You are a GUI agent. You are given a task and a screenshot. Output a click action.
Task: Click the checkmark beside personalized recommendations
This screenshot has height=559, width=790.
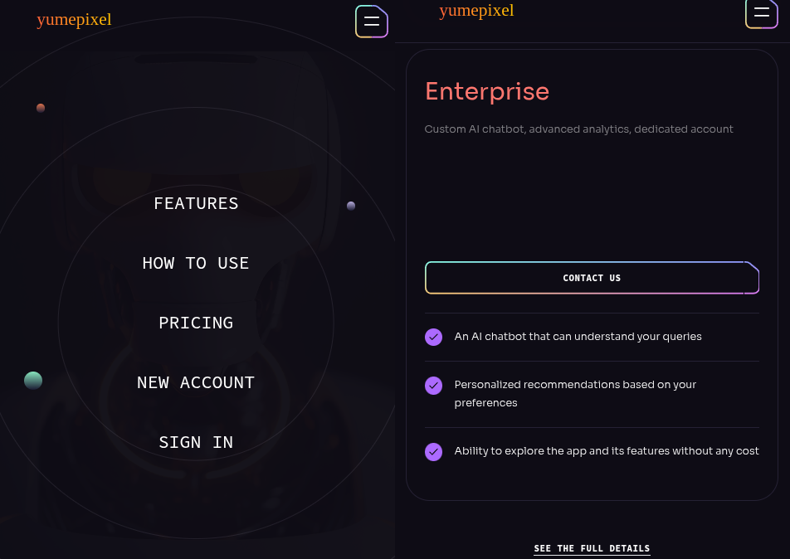433,386
